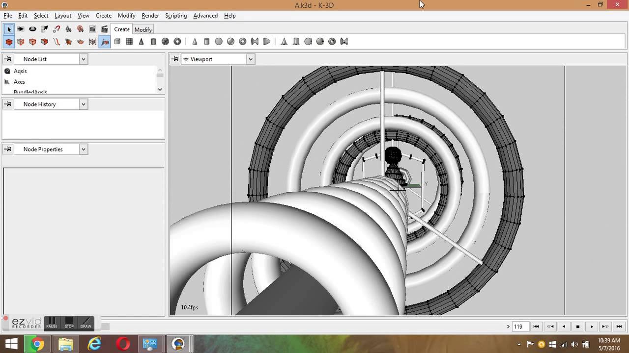Click the flat gray Quadric Disk icon
Screen dimensions: 629x353
[x=219, y=42]
